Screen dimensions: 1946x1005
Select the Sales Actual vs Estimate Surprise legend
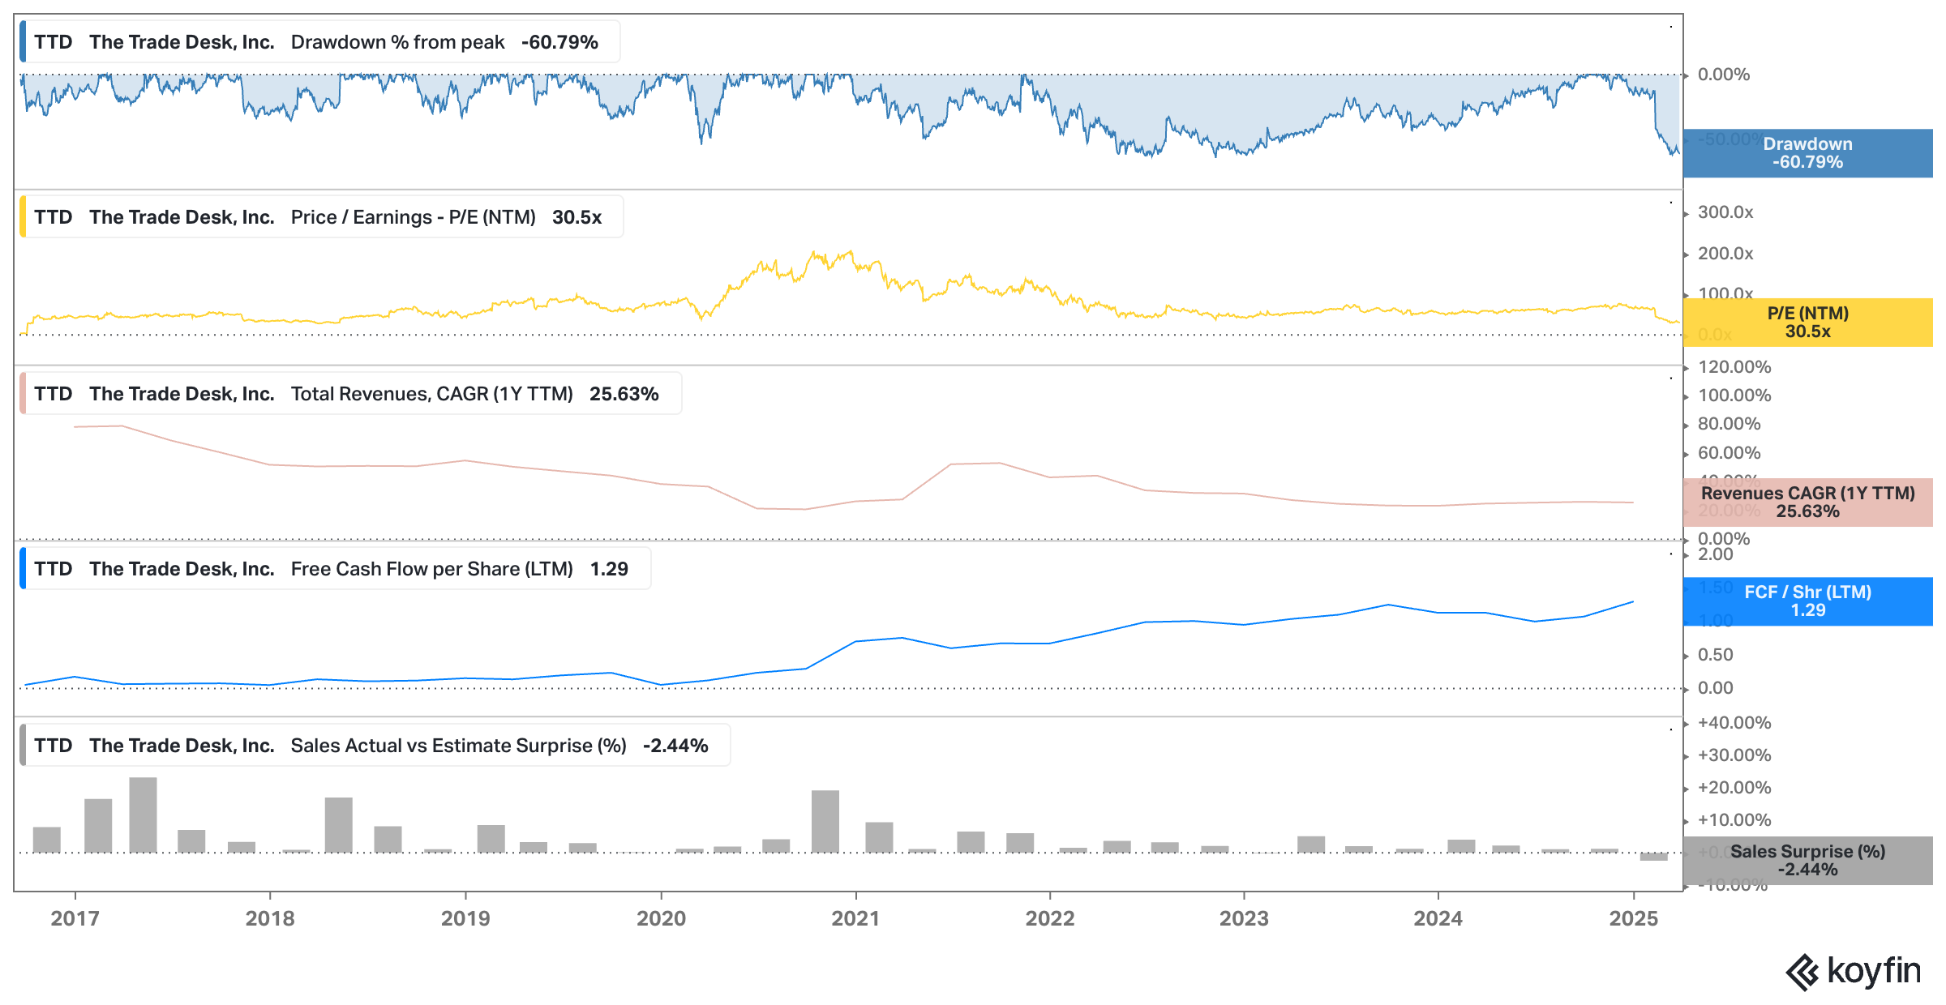(375, 746)
